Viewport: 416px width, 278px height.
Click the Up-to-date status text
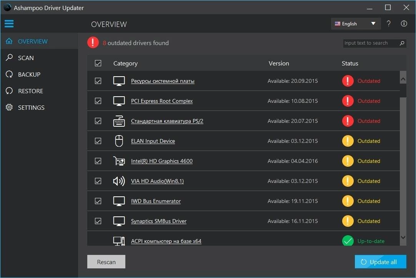[x=371, y=241]
